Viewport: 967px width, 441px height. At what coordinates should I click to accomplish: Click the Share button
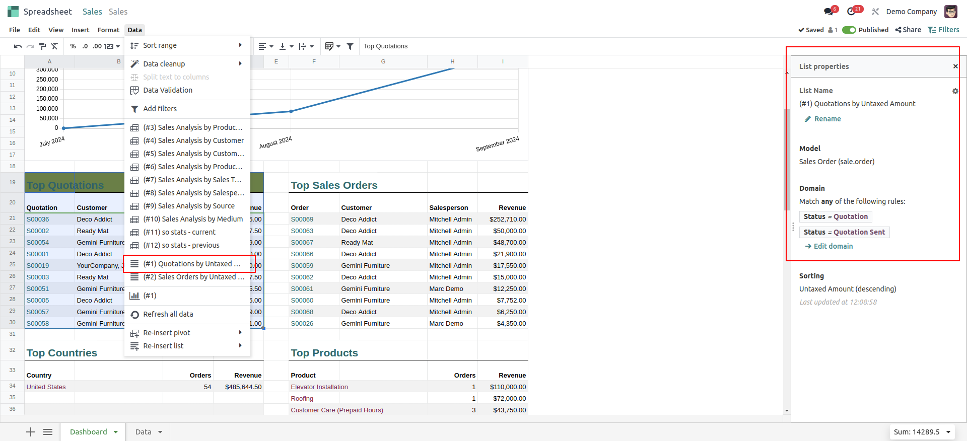(x=908, y=30)
